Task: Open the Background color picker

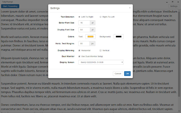Action: coord(118,36)
